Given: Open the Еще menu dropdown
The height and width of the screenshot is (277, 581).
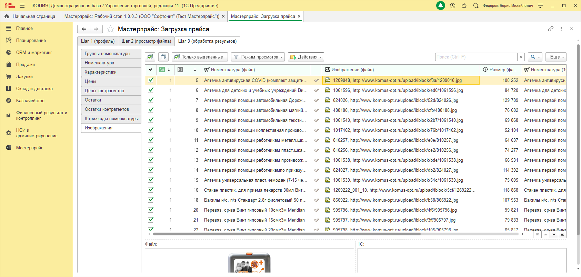Looking at the screenshot, I should (x=557, y=57).
